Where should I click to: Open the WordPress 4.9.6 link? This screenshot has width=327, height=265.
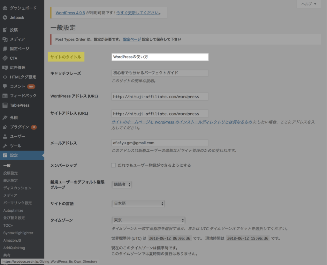click(x=70, y=13)
